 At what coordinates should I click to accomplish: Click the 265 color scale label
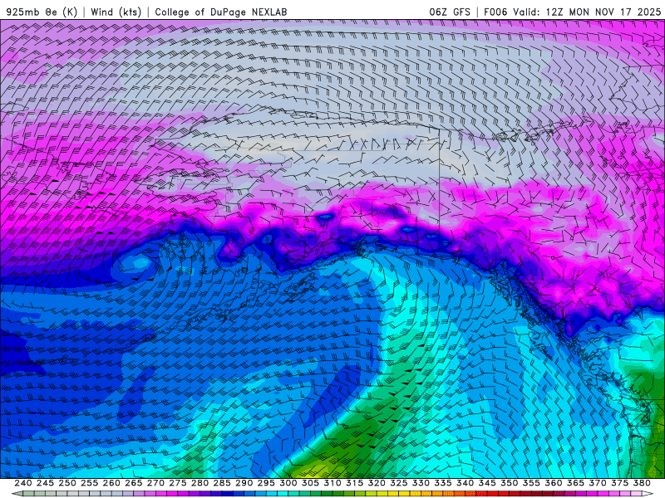pos(133,483)
